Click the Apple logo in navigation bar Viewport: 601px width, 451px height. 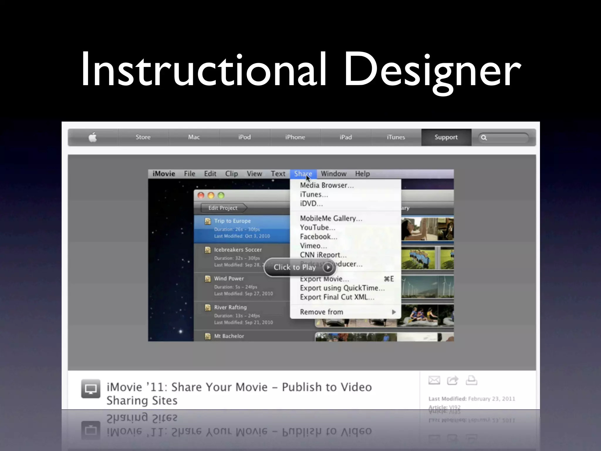(x=93, y=137)
